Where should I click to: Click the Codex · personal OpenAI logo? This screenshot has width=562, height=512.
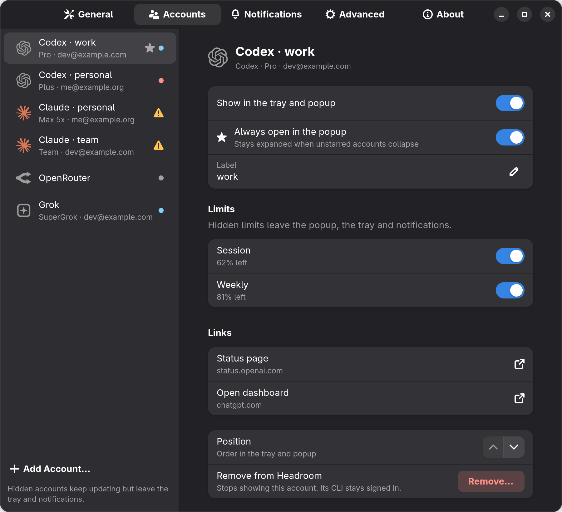(x=24, y=81)
